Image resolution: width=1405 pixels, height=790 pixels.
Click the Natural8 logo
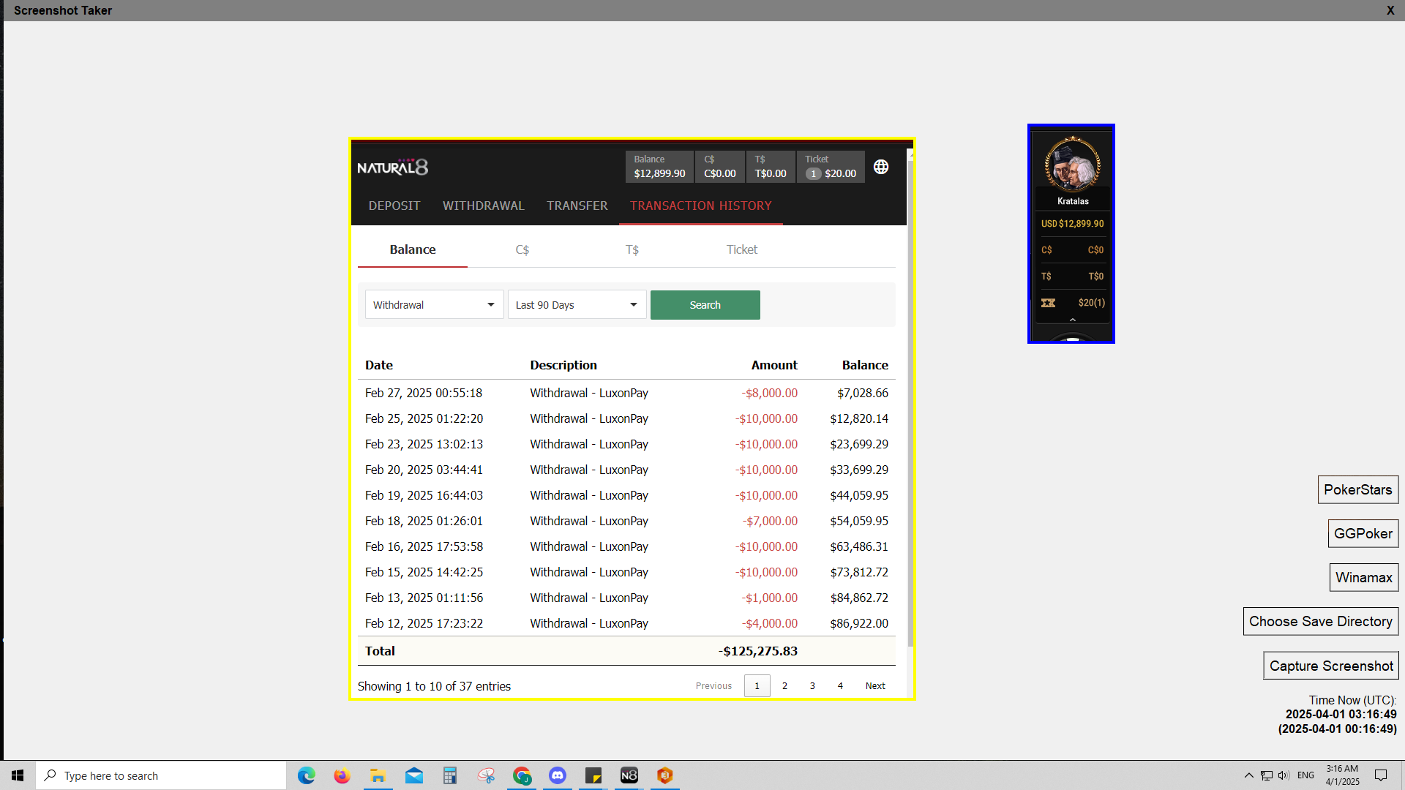393,168
